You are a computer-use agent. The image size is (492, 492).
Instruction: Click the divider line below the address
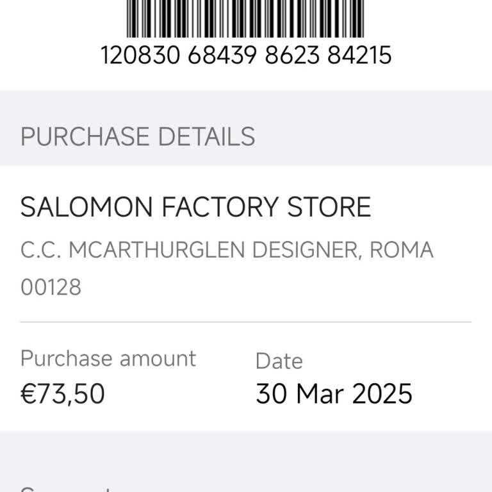coord(246,322)
